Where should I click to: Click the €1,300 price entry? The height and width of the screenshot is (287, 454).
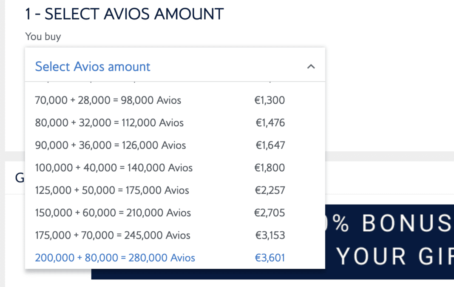270,100
